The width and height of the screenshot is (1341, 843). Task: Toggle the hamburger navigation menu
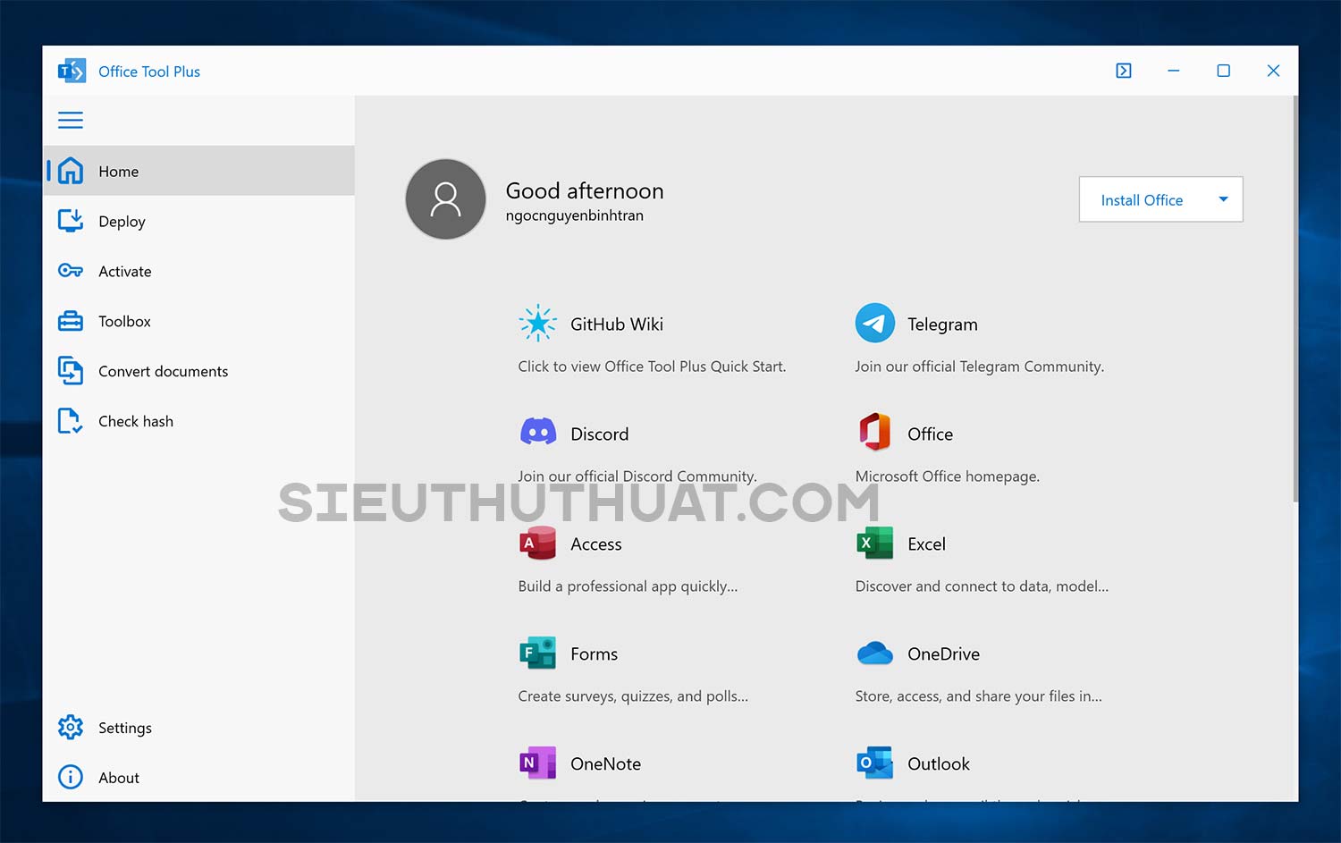tap(71, 120)
